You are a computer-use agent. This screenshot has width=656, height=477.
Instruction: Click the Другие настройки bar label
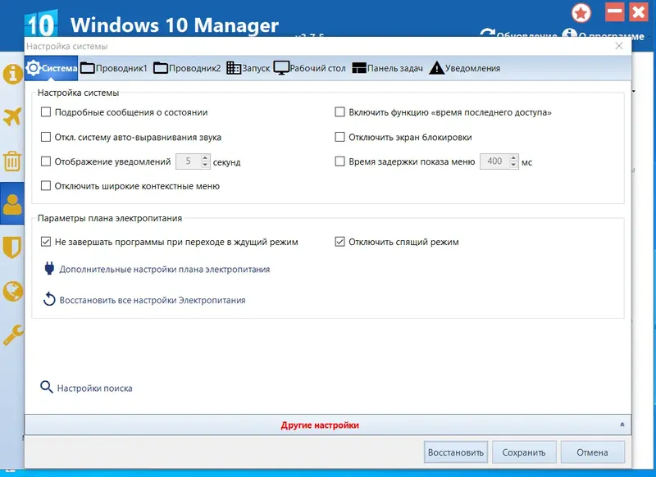click(320, 425)
